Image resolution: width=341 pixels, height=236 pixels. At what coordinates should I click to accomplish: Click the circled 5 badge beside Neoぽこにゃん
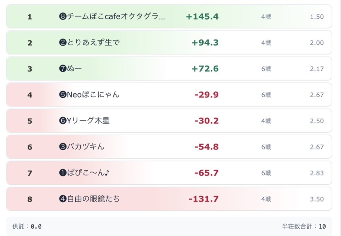point(63,95)
